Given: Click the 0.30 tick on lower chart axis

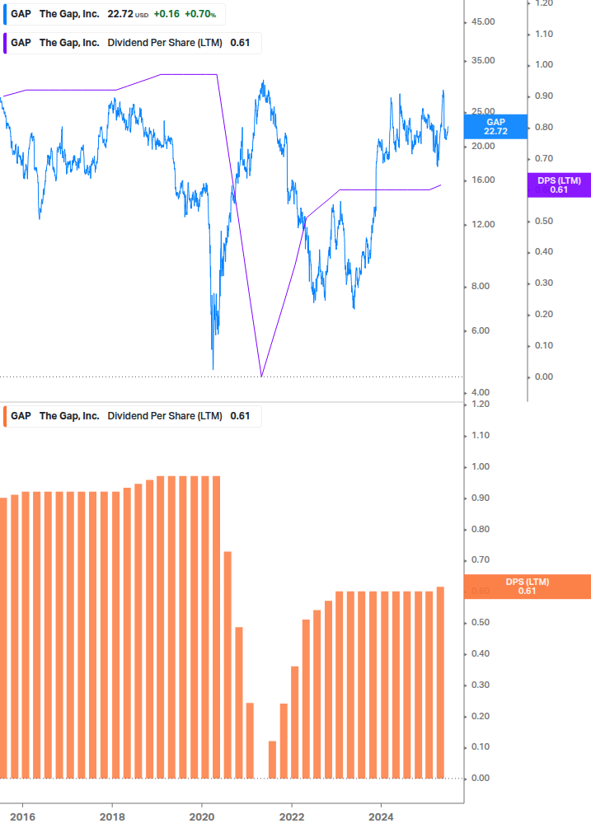Looking at the screenshot, I should coord(480,685).
